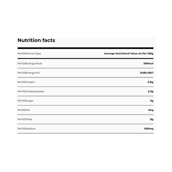The height and width of the screenshot is (172, 172).
Task: Select the Per100PortionType label
Action: pos(29,54)
